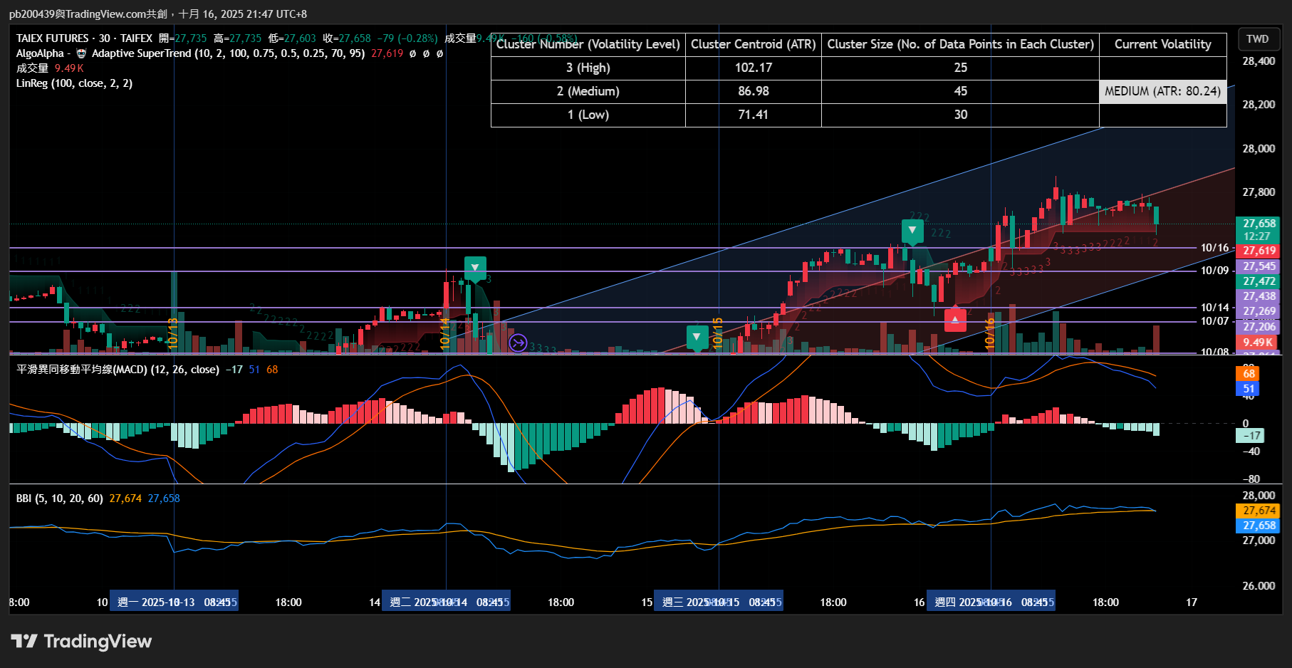Click the Adaptive SuperTrend indicator legend
Screen dimensions: 1292x668
pyautogui.click(x=228, y=53)
